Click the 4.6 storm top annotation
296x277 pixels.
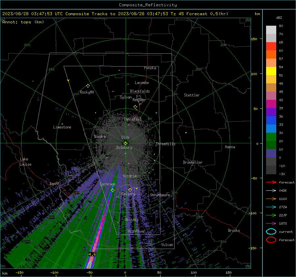92,254
